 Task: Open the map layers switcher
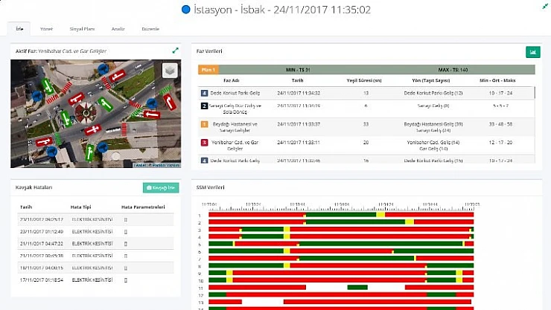[x=170, y=71]
